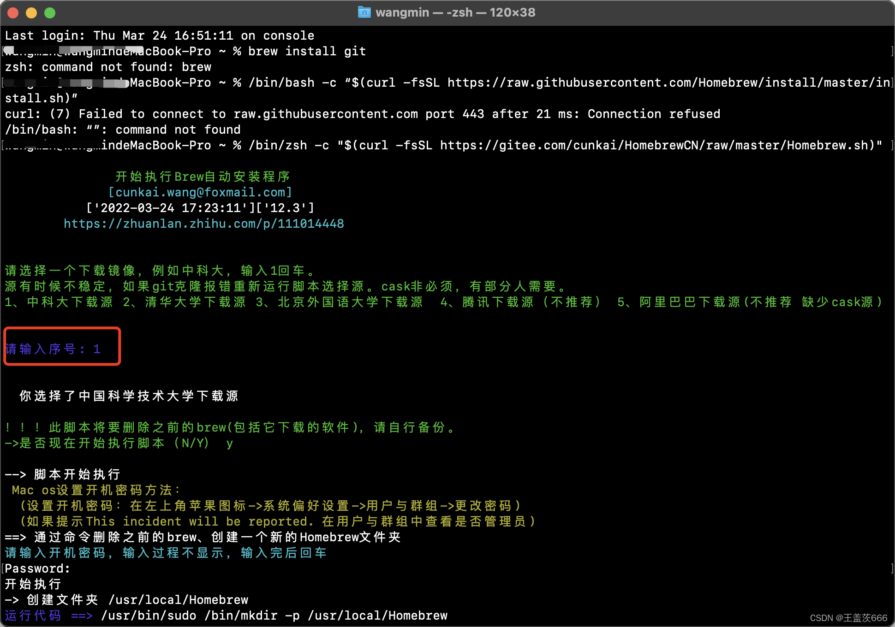Click '/bin/bash: "": command not found' line
This screenshot has width=895, height=627.
pyautogui.click(x=123, y=130)
